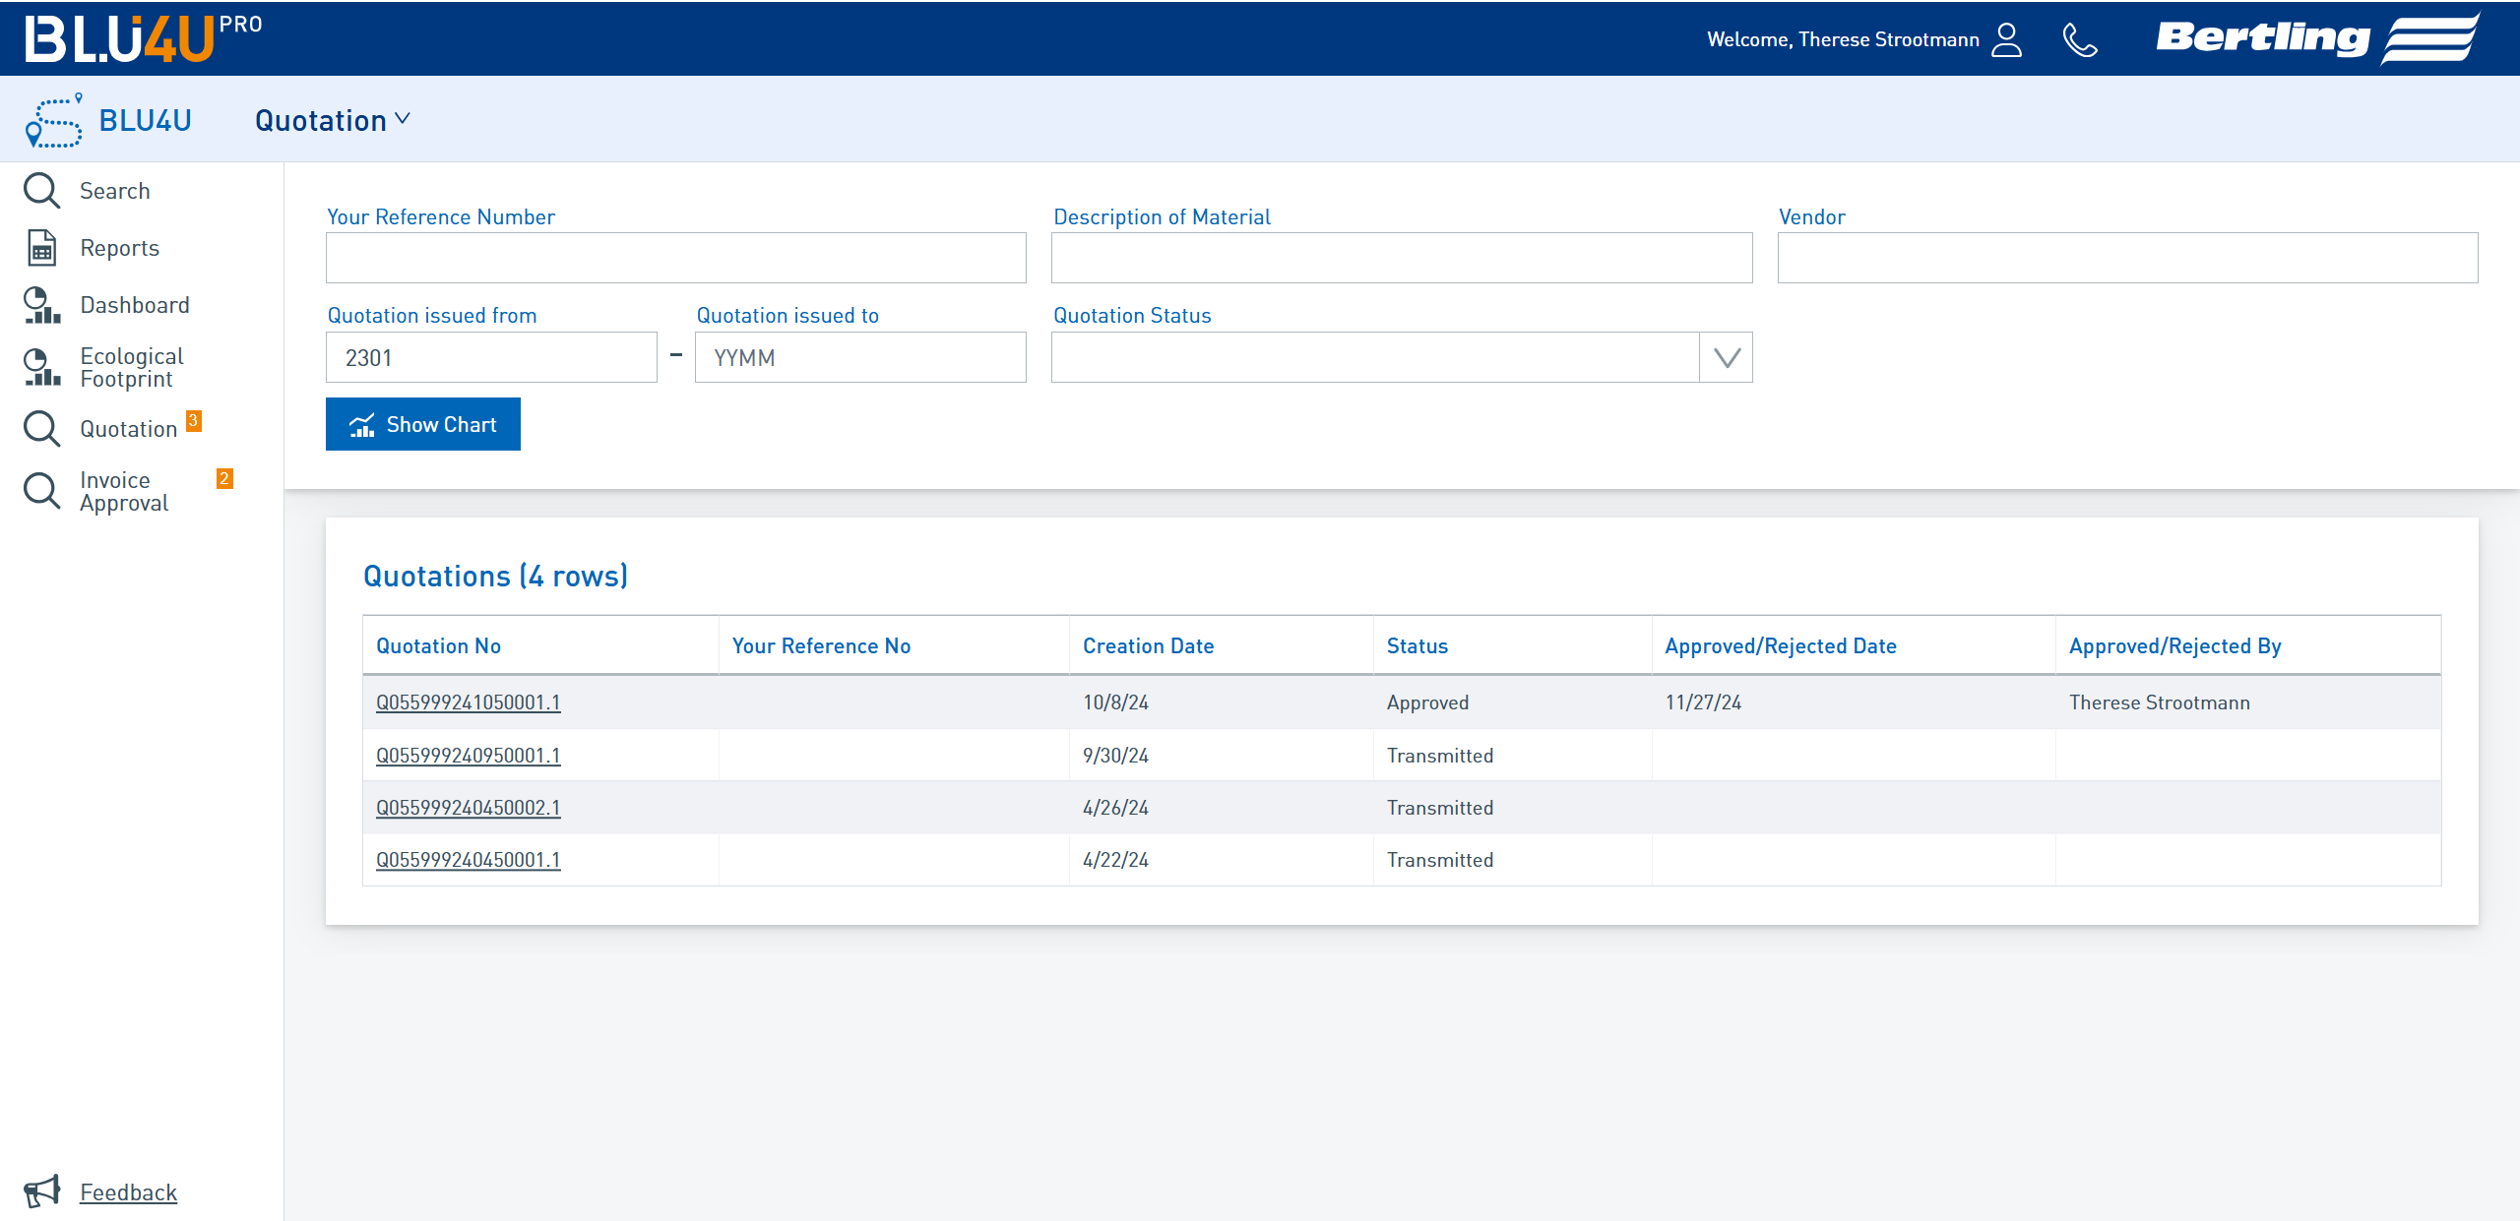Click the Your Reference Number input field
The width and height of the screenshot is (2520, 1221).
point(676,257)
